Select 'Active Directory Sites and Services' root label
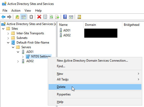The image size is (144, 107). point(31,24)
